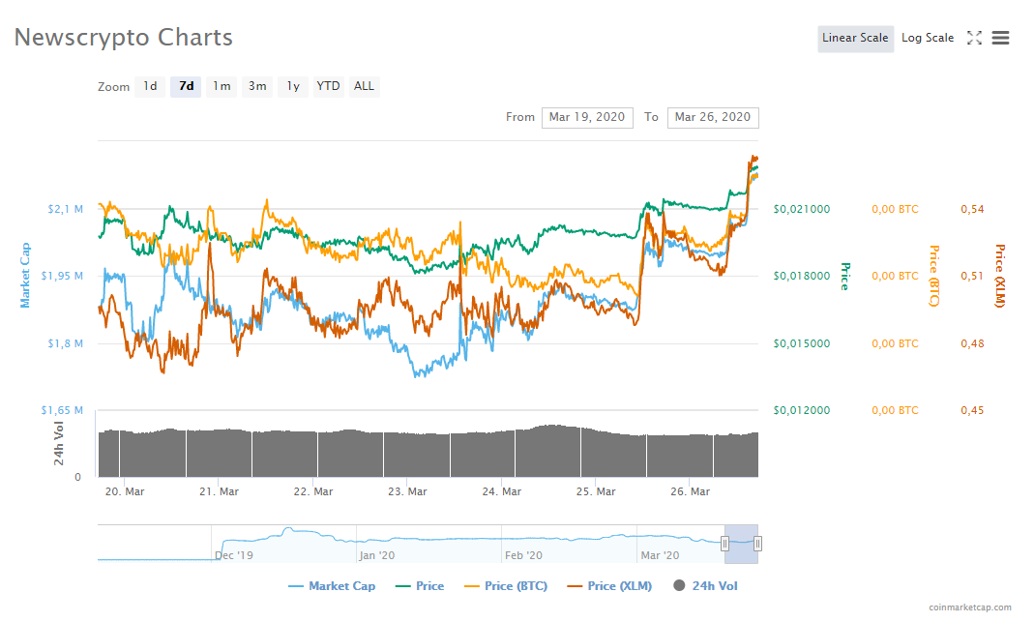Image resolution: width=1034 pixels, height=622 pixels.
Task: Toggle Price series in legend
Action: coord(420,585)
